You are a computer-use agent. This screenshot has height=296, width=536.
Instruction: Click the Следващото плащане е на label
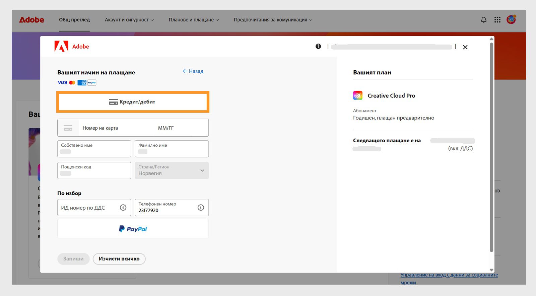tap(387, 141)
